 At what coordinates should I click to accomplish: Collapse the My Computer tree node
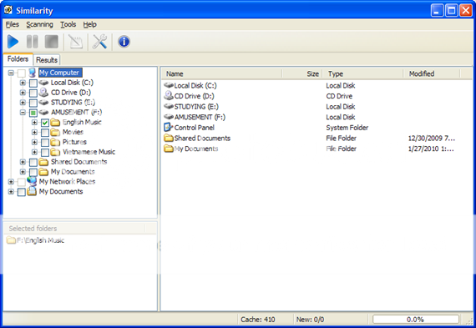point(11,73)
